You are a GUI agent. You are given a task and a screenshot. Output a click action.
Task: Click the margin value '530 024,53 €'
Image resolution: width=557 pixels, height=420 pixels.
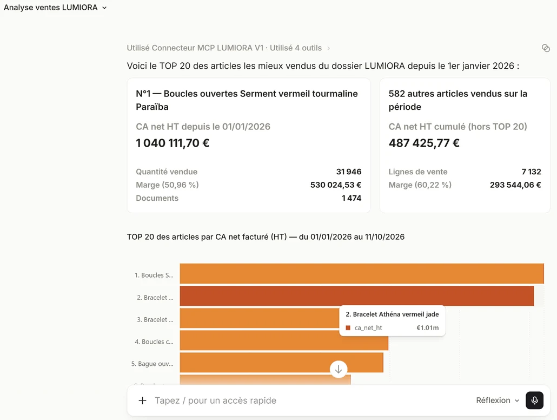[336, 185]
